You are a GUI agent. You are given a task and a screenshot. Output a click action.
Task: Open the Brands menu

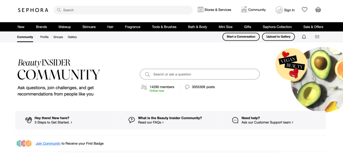click(42, 27)
